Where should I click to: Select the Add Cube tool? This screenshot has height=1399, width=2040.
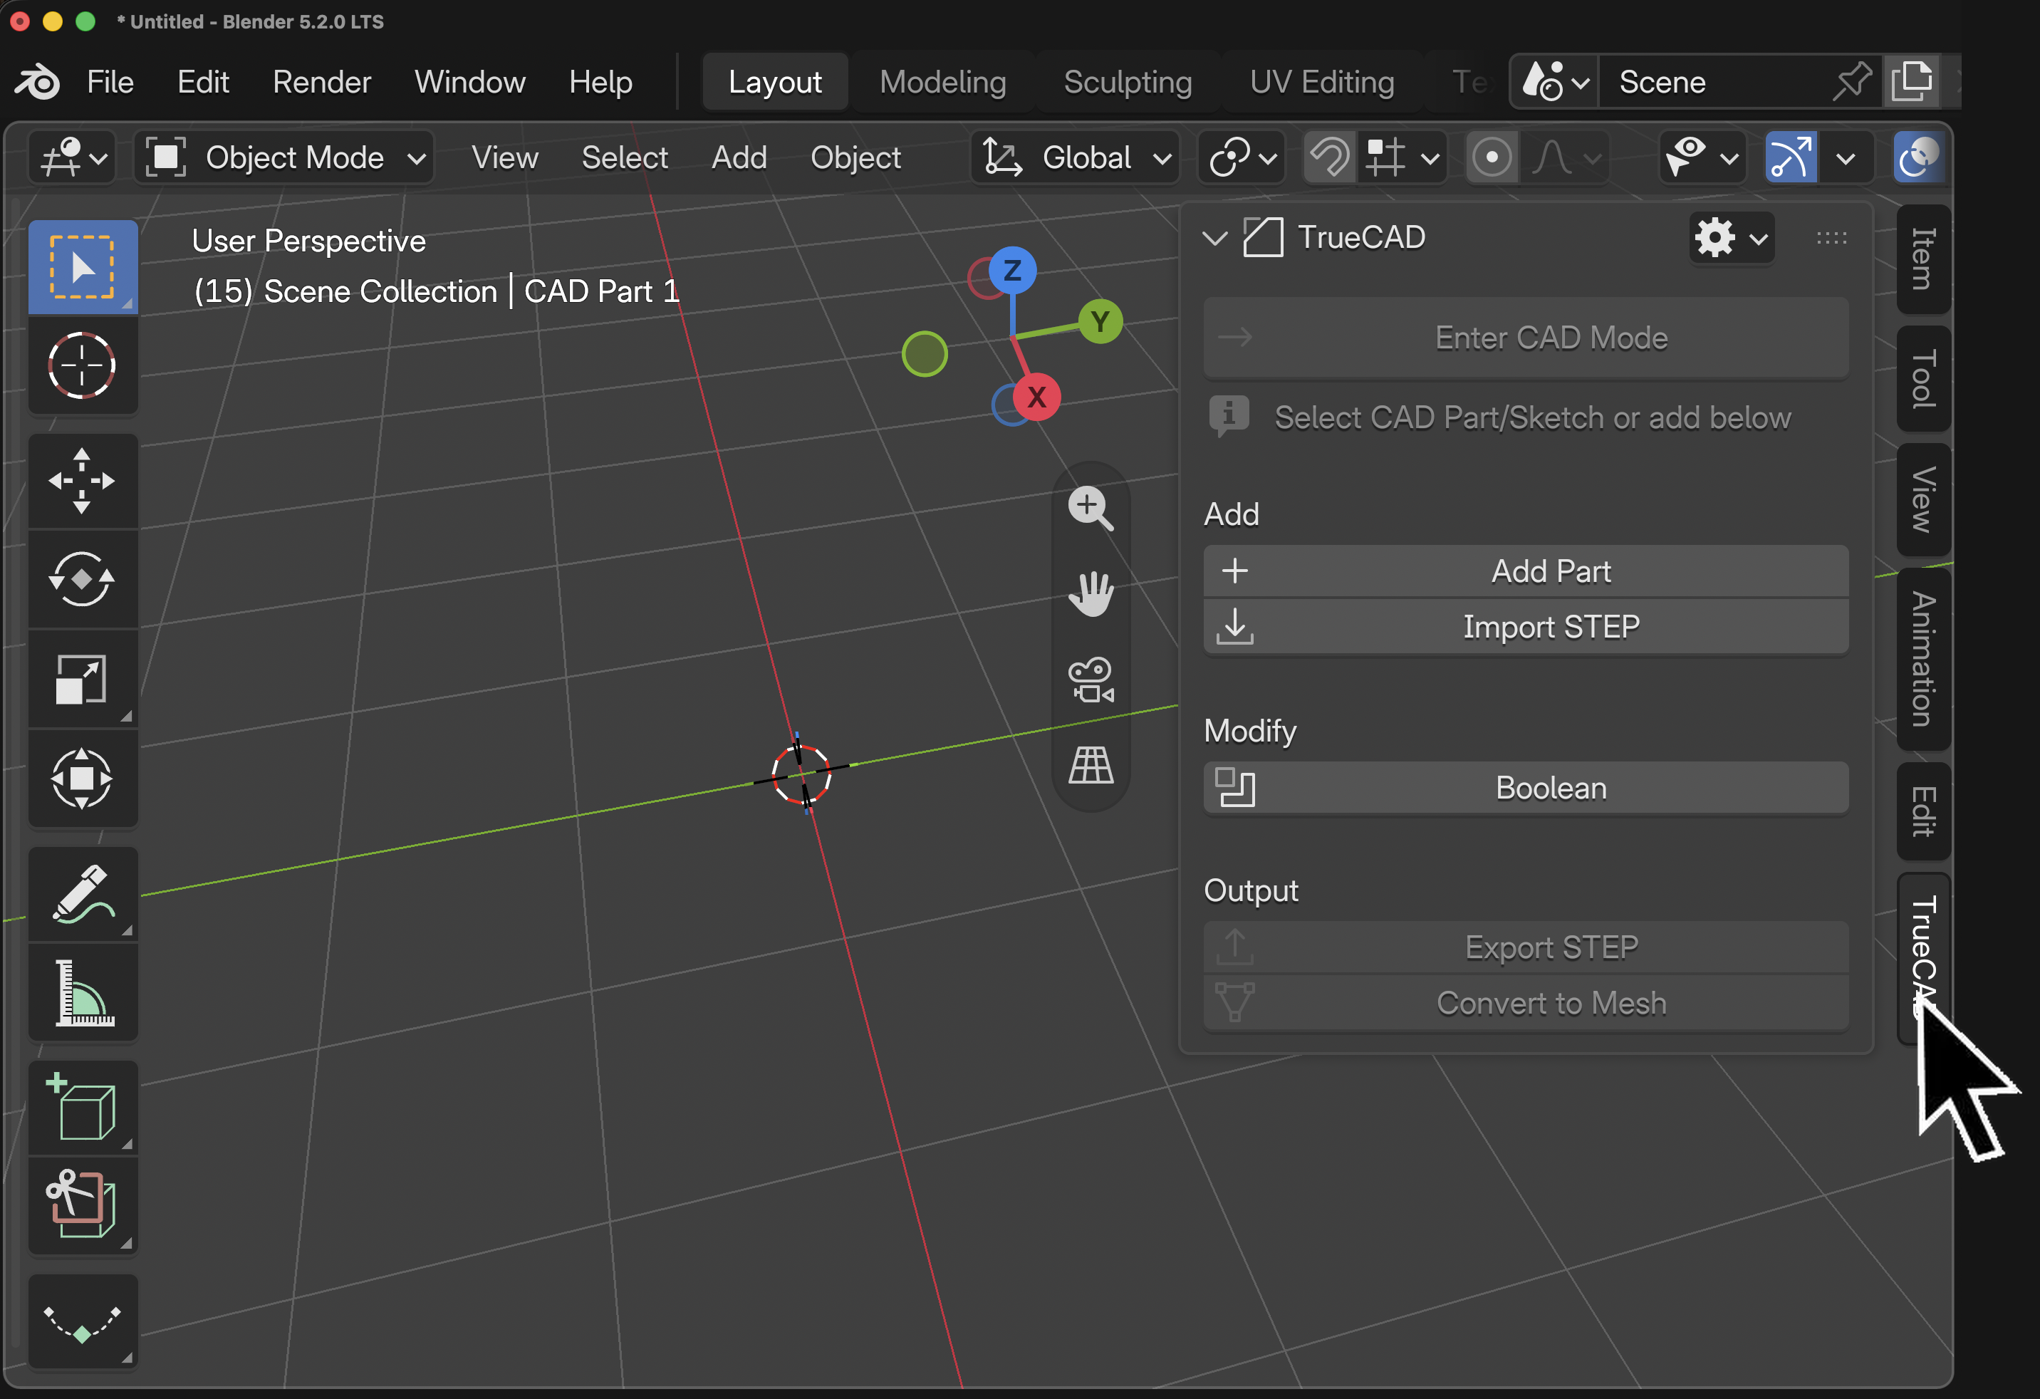pyautogui.click(x=83, y=1108)
